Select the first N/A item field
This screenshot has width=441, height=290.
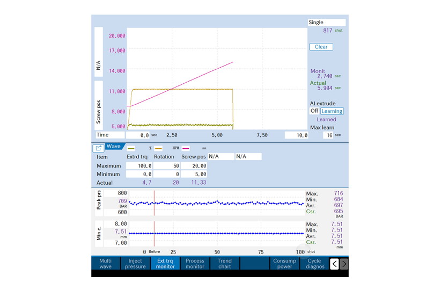coord(221,157)
